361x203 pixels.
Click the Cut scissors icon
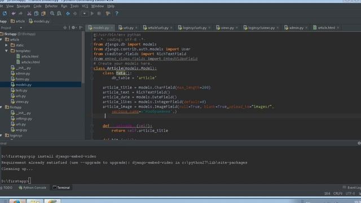coord(29,14)
